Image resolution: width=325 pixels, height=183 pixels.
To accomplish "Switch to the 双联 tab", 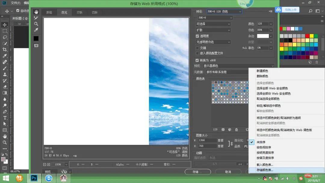I will tap(79, 12).
